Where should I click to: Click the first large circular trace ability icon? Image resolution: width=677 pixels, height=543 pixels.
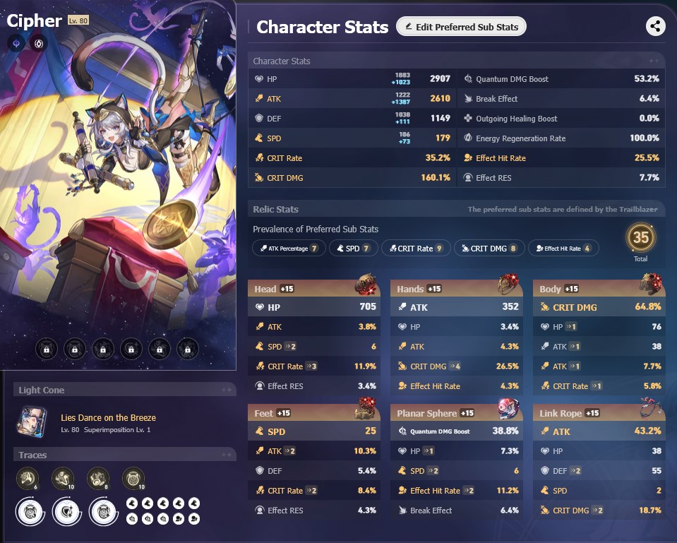click(30, 512)
